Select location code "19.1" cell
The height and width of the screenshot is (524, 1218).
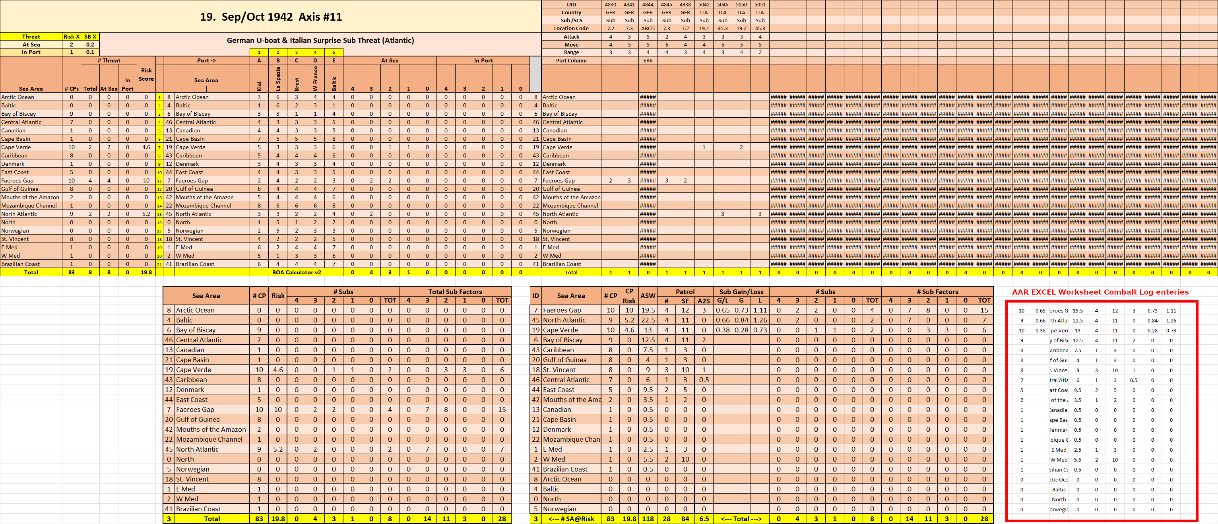point(704,28)
